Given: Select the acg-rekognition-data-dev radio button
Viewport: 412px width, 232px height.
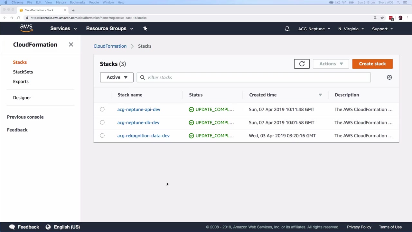Looking at the screenshot, I should click(x=102, y=135).
